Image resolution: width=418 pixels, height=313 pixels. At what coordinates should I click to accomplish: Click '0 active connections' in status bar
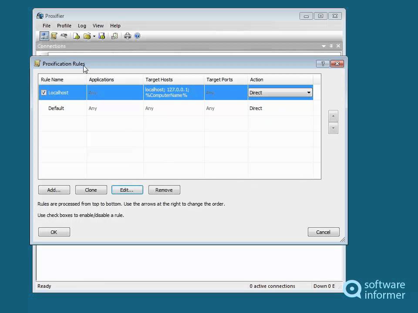(272, 286)
